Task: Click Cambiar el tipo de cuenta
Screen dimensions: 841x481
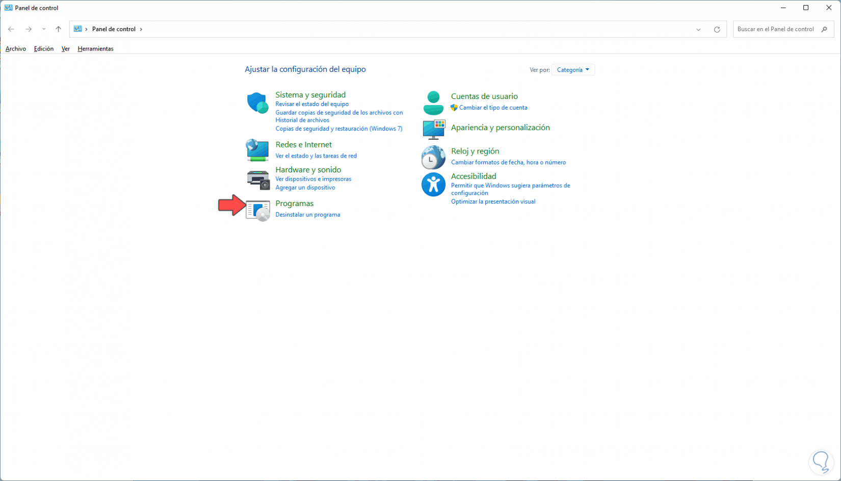Action: (493, 108)
